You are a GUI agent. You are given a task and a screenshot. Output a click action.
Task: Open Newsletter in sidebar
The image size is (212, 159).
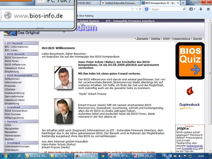11,132
